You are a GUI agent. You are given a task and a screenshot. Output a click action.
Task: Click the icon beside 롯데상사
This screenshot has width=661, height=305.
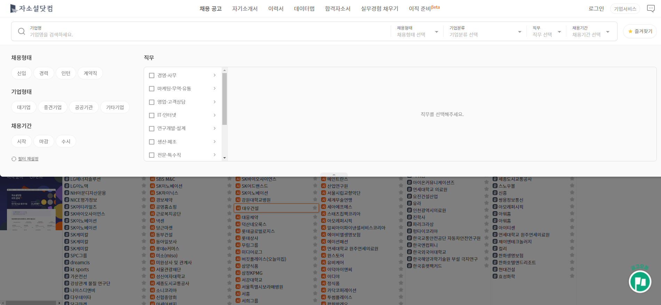[238, 238]
